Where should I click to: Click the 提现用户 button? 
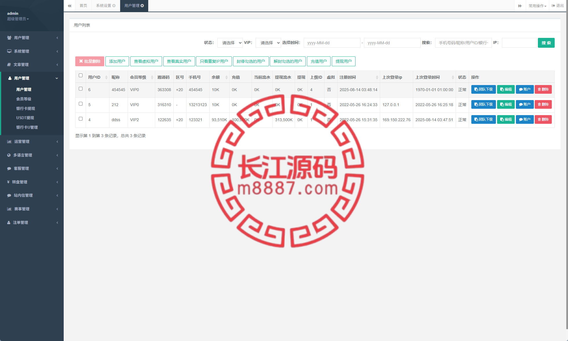pos(343,61)
